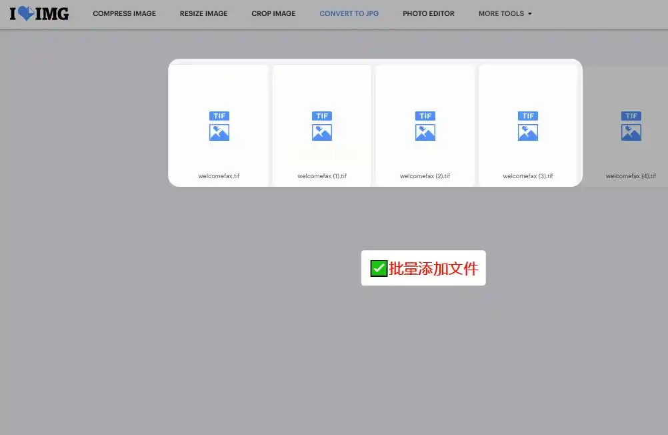668x435 pixels.
Task: Open Crop Image in the navigation
Action: pos(273,13)
